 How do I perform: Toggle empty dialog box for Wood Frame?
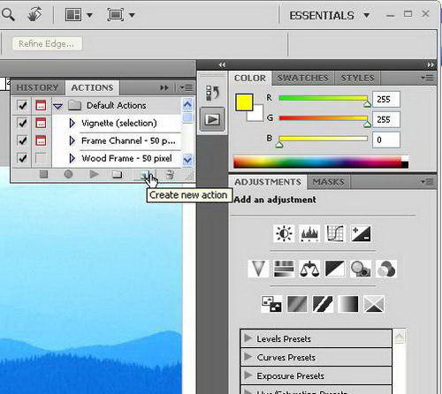[x=41, y=158]
